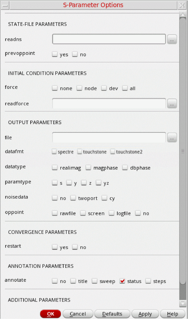Image resolution: width=188 pixels, height=319 pixels.
Task: Click the browse button next to readforce
Action: tap(172, 103)
